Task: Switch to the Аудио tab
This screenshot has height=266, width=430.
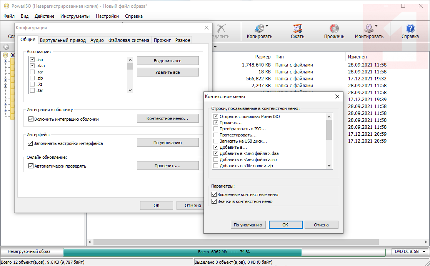Action: (97, 40)
